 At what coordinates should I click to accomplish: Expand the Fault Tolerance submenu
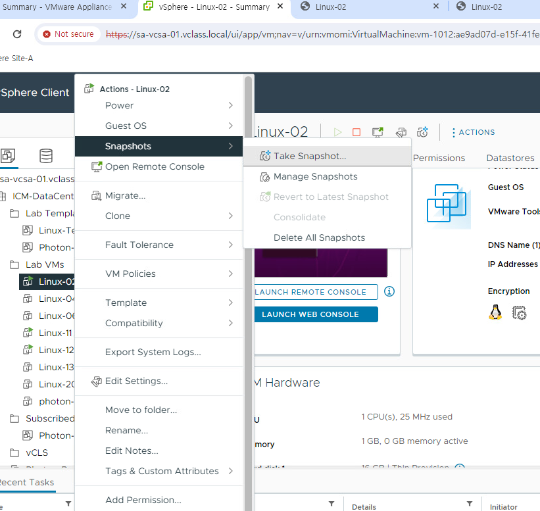(159, 245)
